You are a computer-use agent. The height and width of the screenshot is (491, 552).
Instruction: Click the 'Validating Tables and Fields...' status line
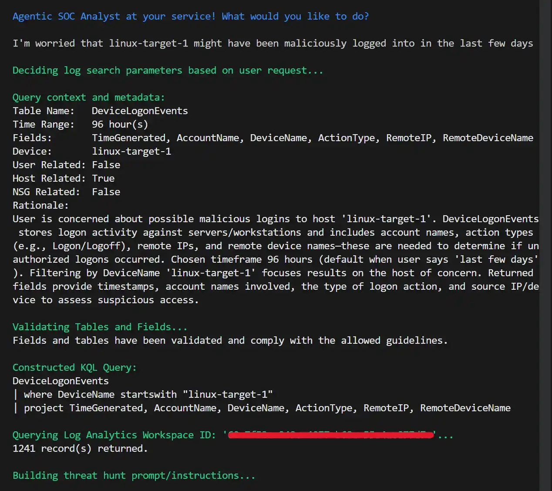[x=100, y=327]
